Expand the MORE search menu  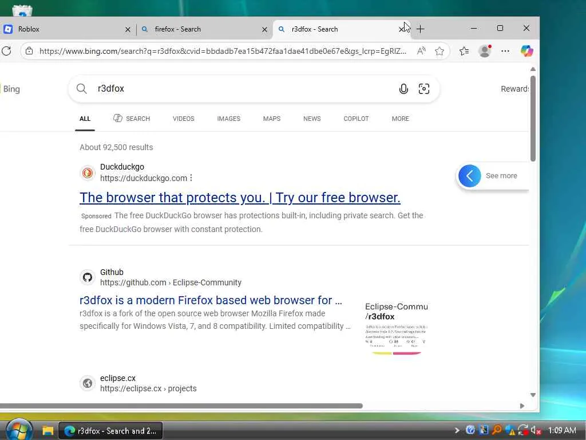click(401, 119)
